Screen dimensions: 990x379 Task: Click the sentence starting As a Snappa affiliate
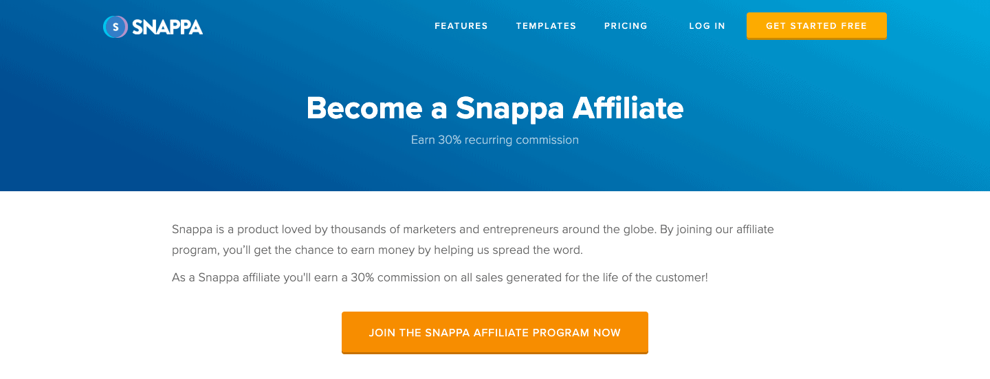tap(440, 278)
